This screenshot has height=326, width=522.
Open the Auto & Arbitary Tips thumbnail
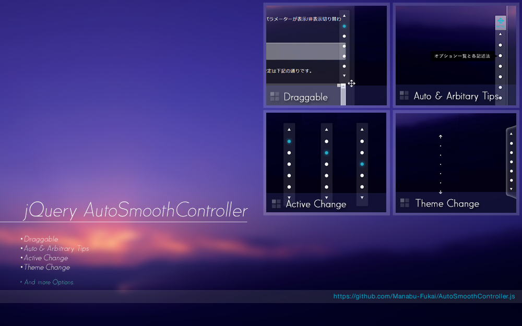(456, 55)
